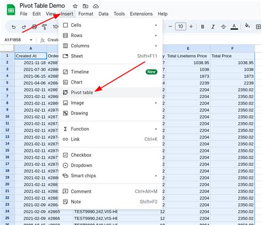Click the 2239 cell in column F
The width and height of the screenshot is (262, 225).
232,83
